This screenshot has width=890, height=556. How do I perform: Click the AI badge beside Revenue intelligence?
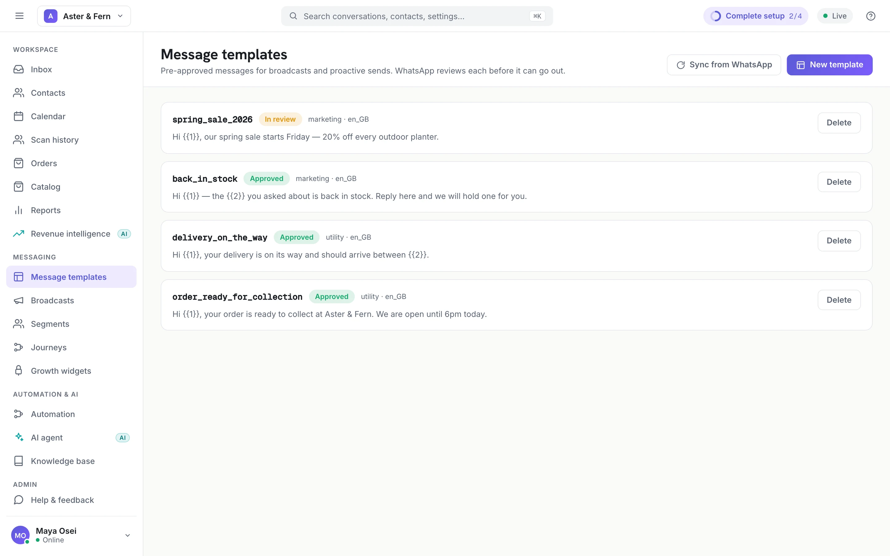point(124,234)
